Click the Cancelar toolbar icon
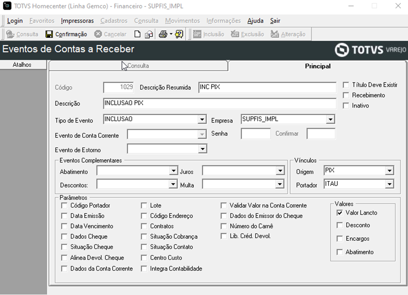 tap(98, 34)
